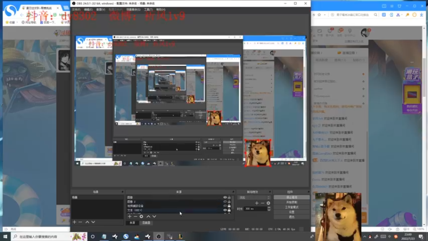Open Task View (Cortana circle) on taskbar
Screen dimensions: 428x241
tap(93, 236)
